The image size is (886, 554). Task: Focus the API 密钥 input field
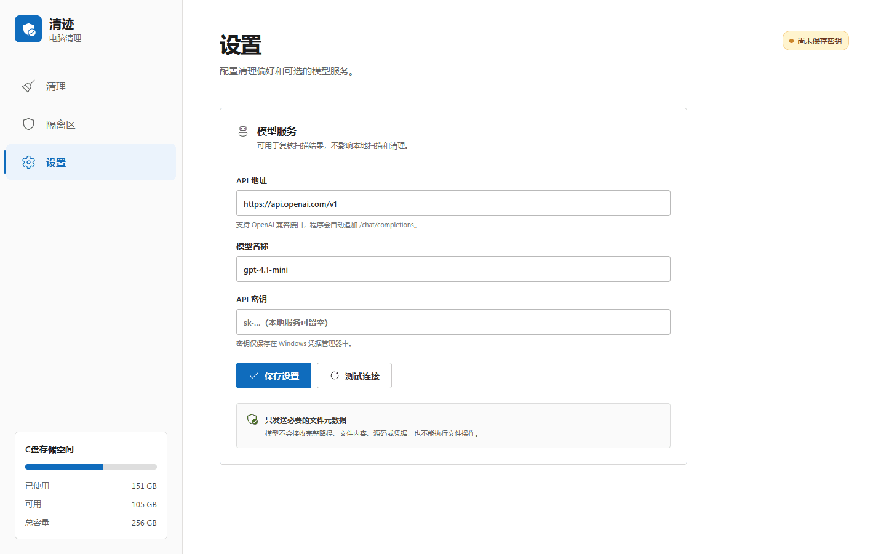(x=453, y=322)
